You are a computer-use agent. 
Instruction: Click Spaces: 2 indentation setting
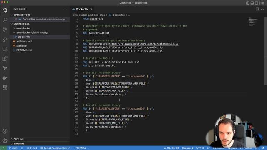188,148
